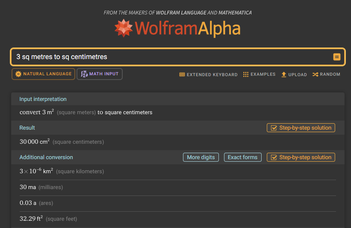
Task: Open the Extended Keyboard
Action: click(x=208, y=74)
